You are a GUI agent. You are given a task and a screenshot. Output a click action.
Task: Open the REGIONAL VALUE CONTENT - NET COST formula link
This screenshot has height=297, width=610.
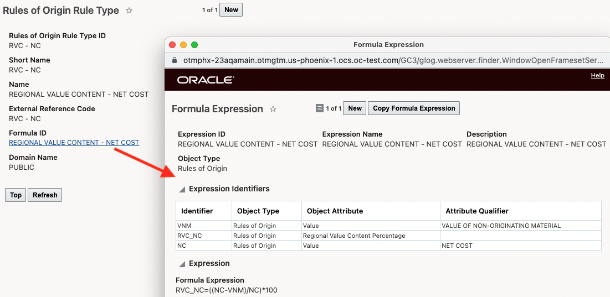pyautogui.click(x=74, y=143)
